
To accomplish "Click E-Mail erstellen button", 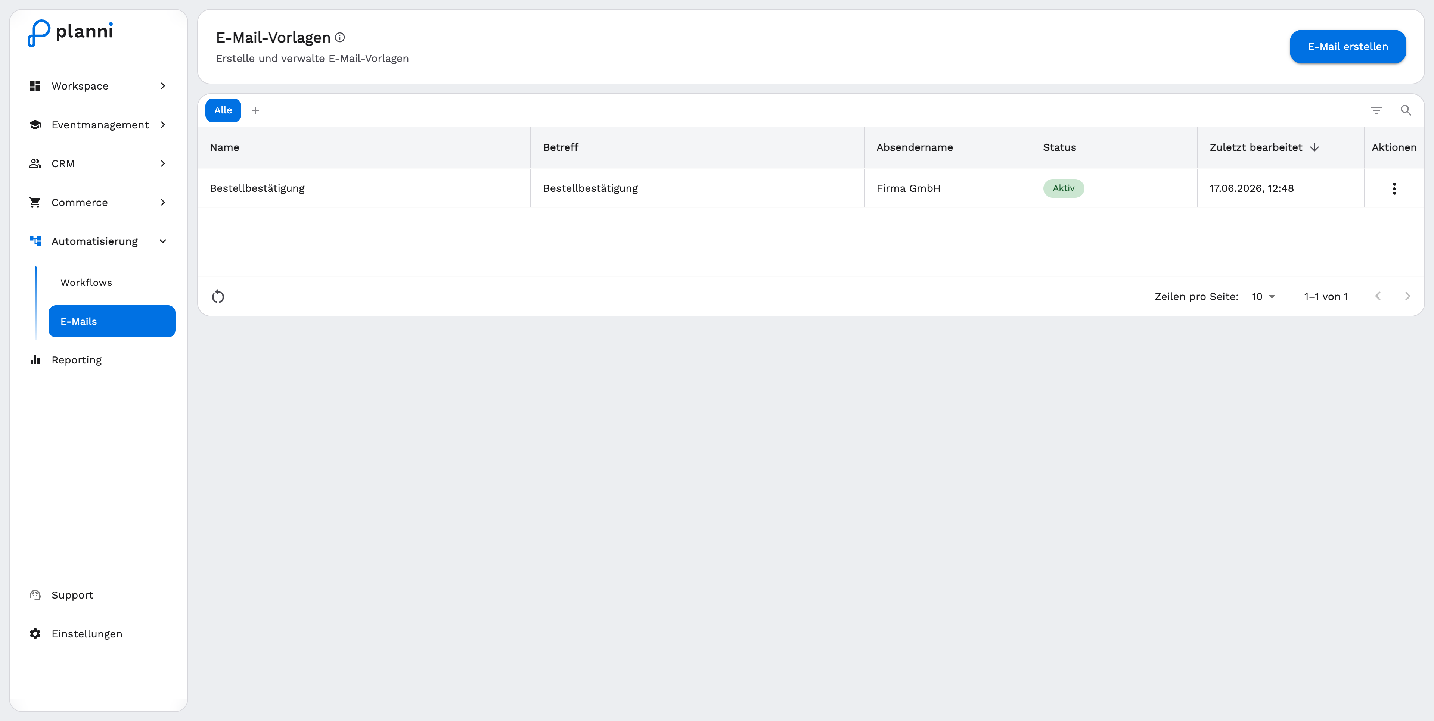I will 1348,47.
